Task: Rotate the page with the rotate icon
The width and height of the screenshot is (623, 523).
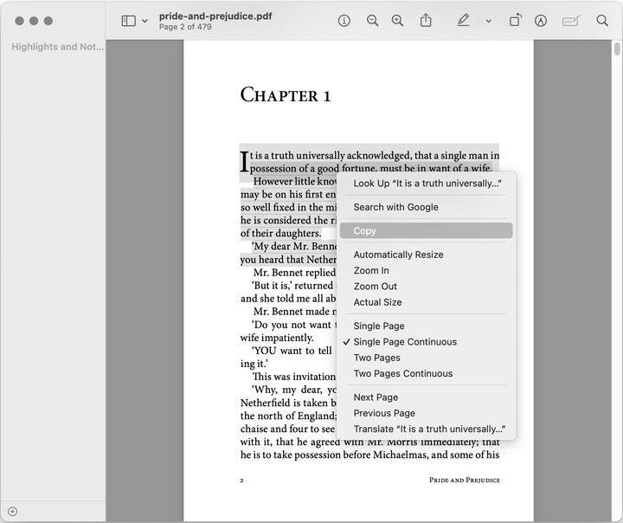Action: [516, 20]
